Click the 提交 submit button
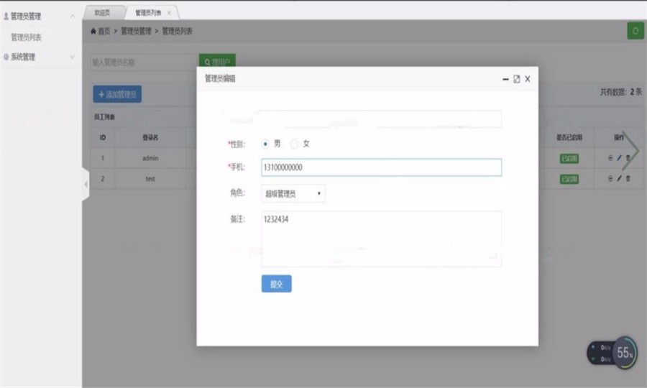The height and width of the screenshot is (388, 647). coord(277,284)
